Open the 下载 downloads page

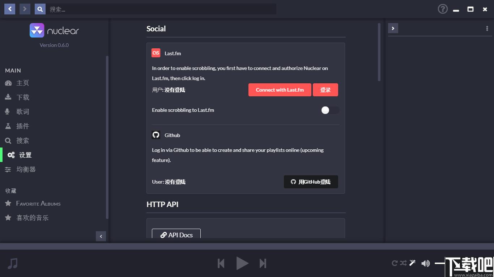(17, 97)
